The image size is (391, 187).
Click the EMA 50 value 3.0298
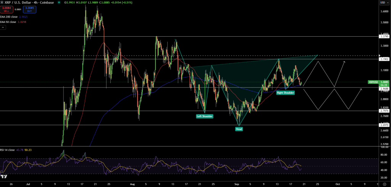click(x=21, y=22)
